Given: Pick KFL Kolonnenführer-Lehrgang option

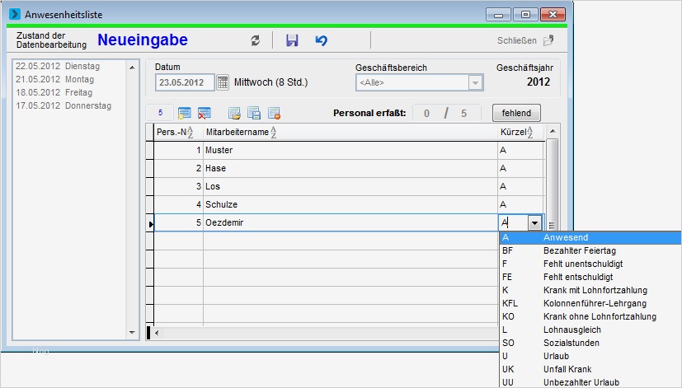Looking at the screenshot, I should (590, 303).
